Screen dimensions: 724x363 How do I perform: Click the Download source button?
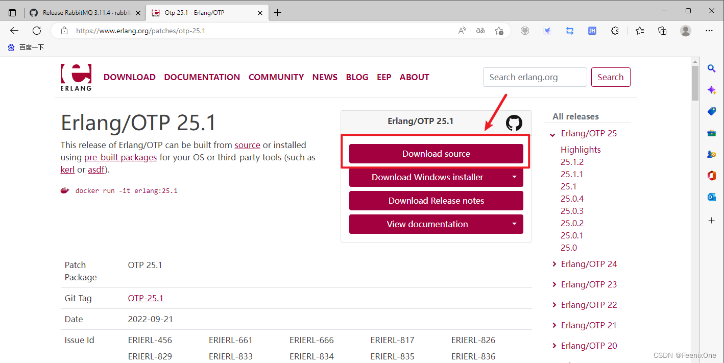tap(436, 154)
